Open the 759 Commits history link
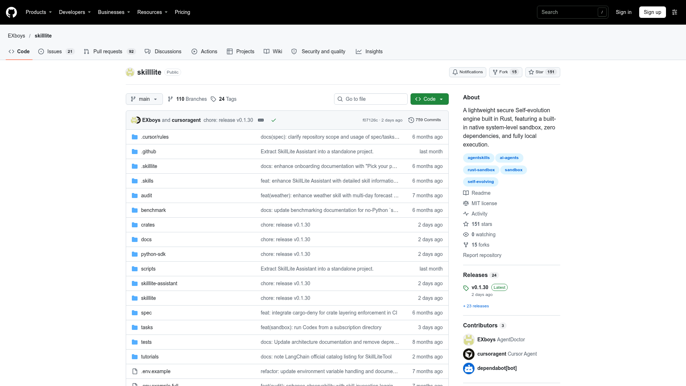Viewport: 686px width, 386px height. point(425,120)
